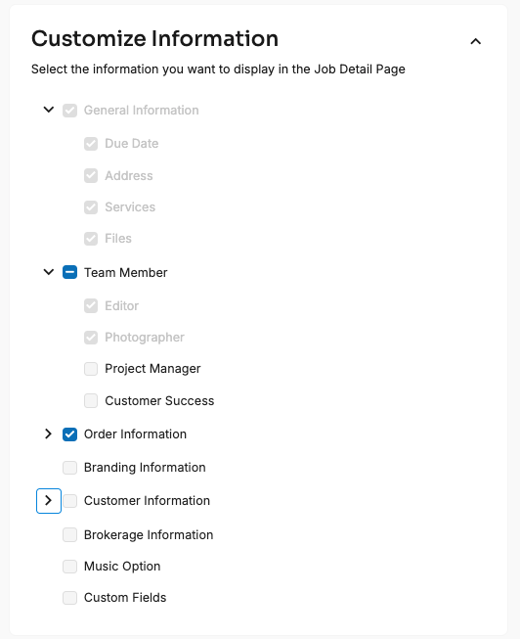Collapse the Customize Information section
The height and width of the screenshot is (639, 520).
476,41
